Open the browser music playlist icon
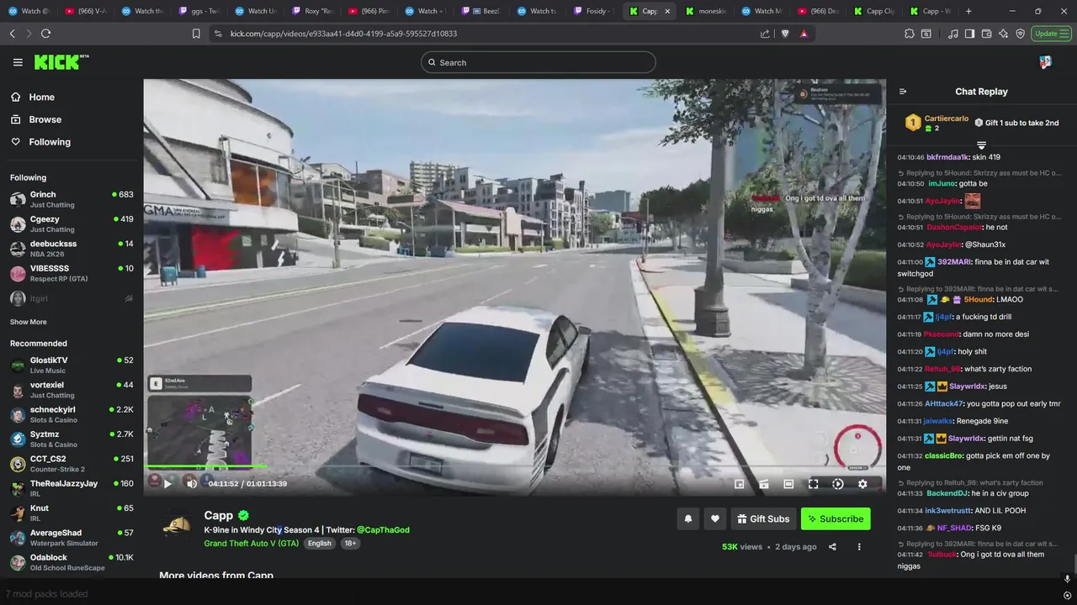The height and width of the screenshot is (605, 1077). tap(953, 34)
